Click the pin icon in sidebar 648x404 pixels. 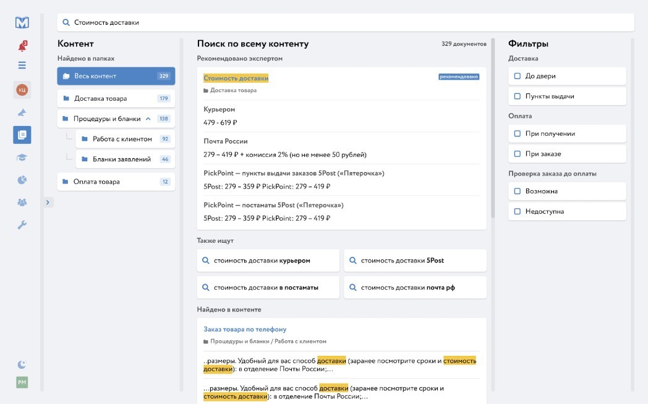point(22,112)
